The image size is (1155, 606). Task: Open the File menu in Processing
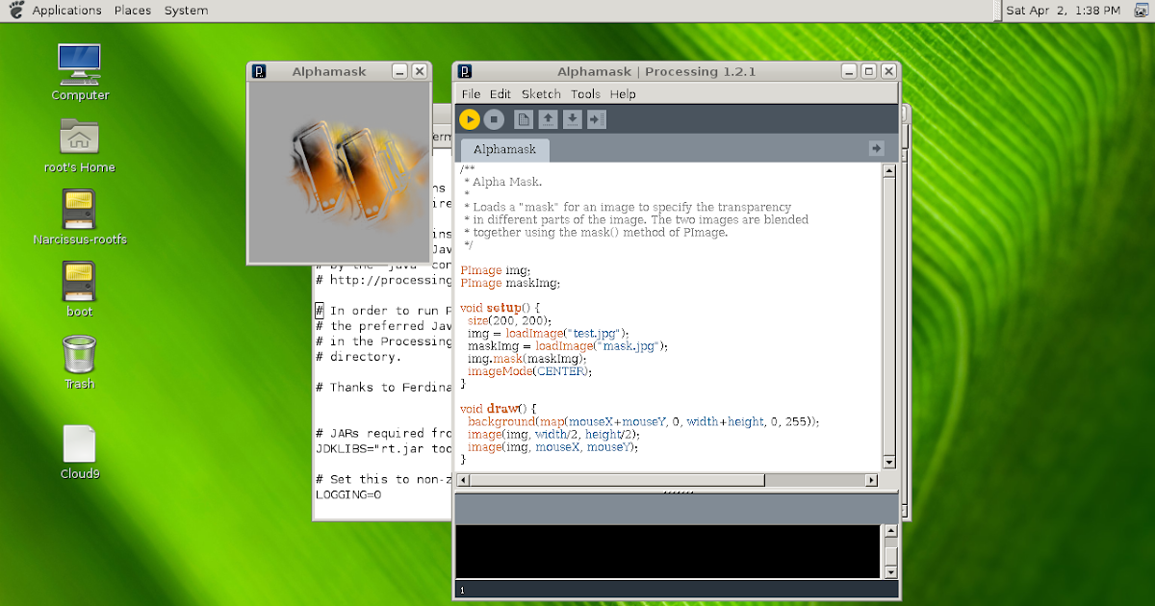(471, 93)
